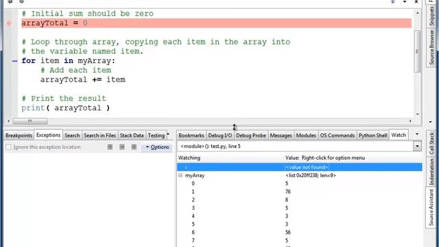439x247 pixels.
Task: Open the overflow arrow after the Testing tab
Action: [x=168, y=134]
